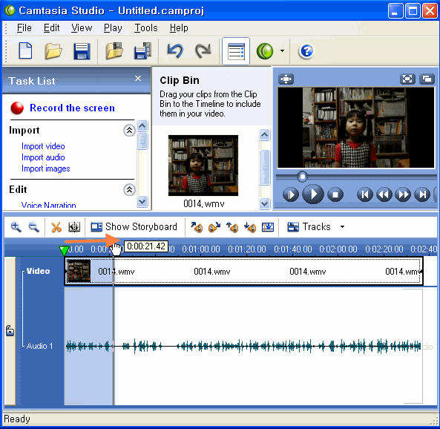Viewport: 440px width, 429px height.
Task: Open the Tools menu
Action: (x=146, y=27)
